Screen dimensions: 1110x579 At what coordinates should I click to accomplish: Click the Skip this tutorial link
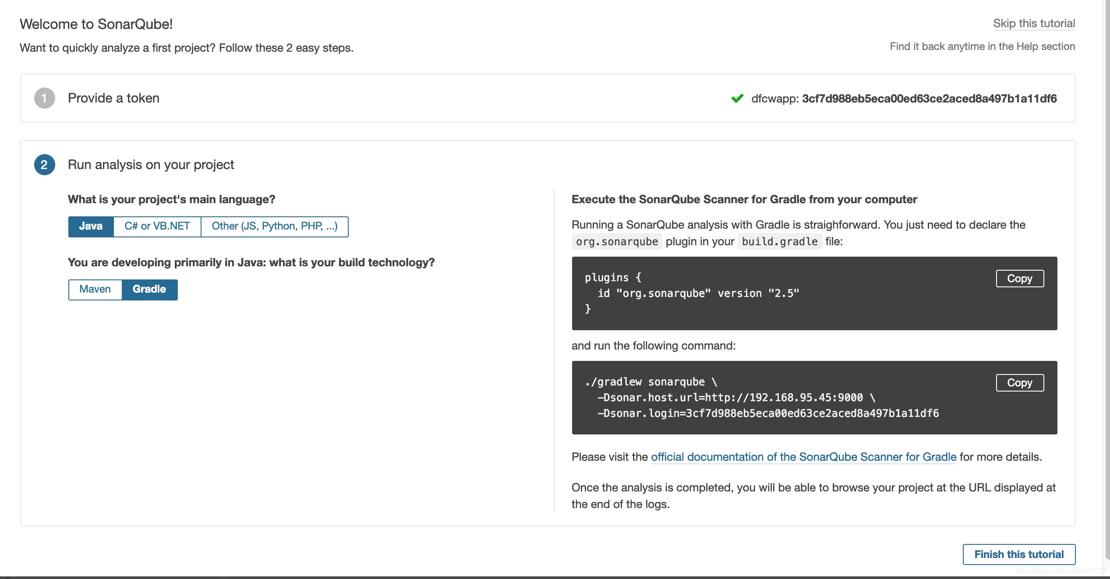point(1034,23)
